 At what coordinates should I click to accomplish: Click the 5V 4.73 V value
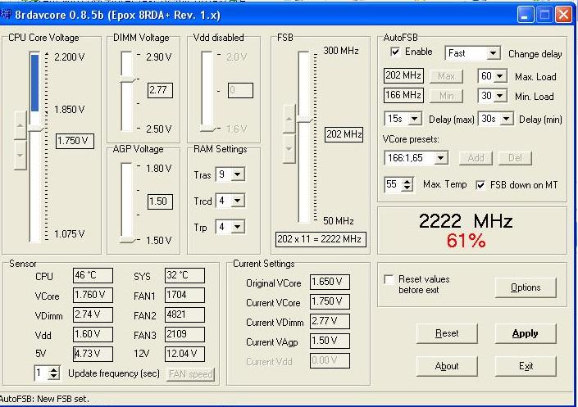click(93, 354)
